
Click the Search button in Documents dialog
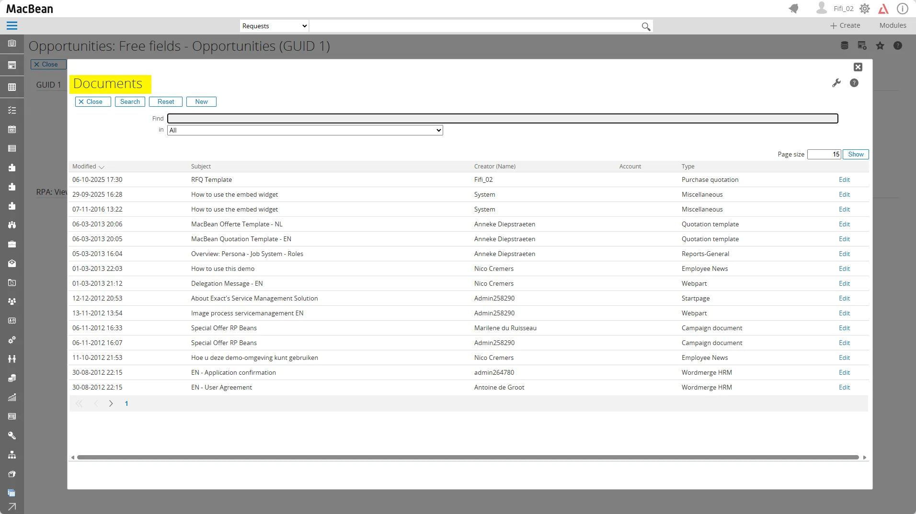pos(130,102)
